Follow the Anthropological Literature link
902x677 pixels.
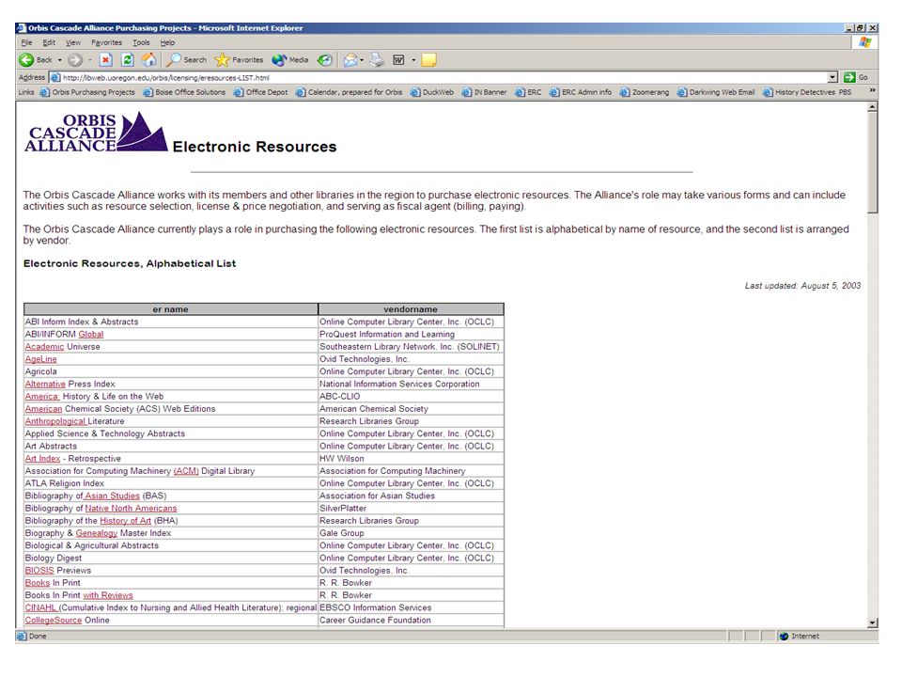pos(54,421)
